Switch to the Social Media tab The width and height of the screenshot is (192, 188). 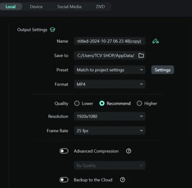tap(69, 7)
